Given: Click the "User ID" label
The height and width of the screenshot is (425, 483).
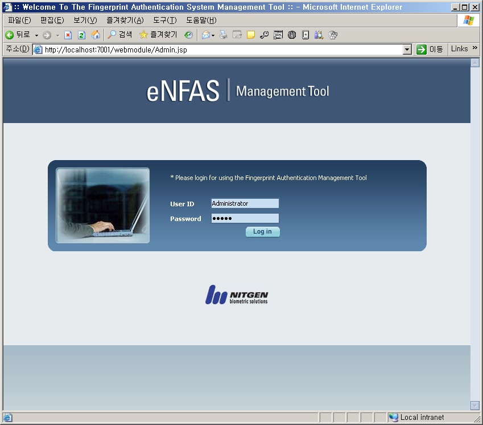Looking at the screenshot, I should (182, 204).
